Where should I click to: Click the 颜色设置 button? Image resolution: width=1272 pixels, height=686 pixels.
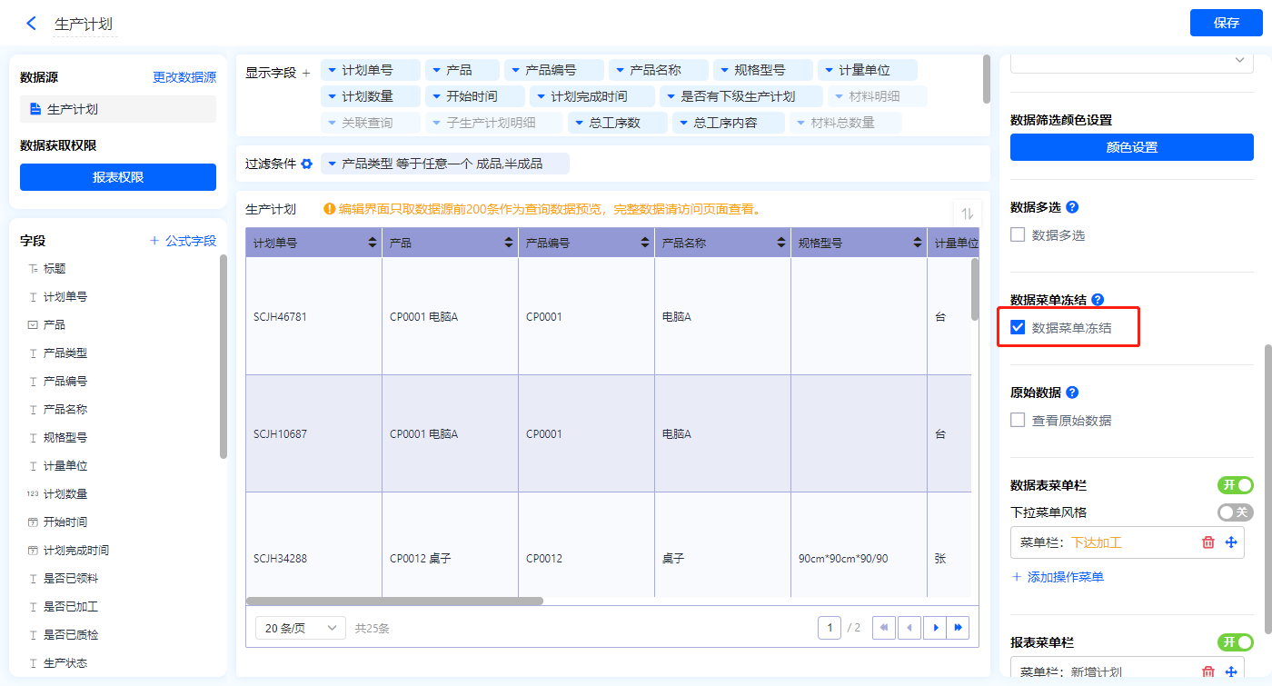[1131, 147]
